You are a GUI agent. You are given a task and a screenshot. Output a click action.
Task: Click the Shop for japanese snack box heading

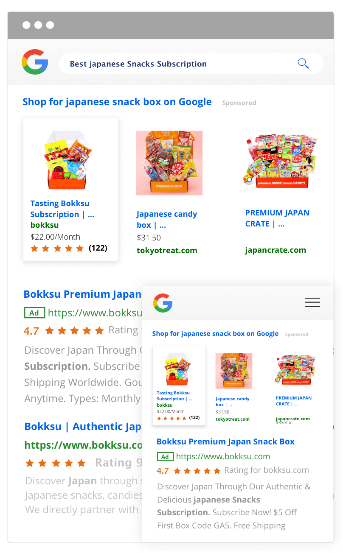pos(117,102)
